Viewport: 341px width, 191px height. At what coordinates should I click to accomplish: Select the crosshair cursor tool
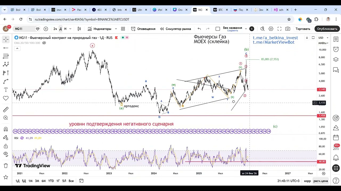[6, 40]
